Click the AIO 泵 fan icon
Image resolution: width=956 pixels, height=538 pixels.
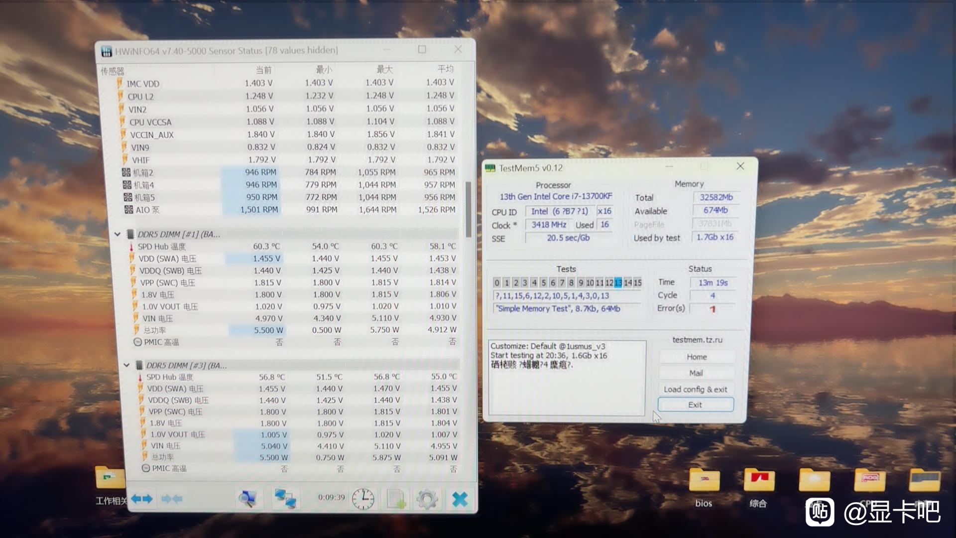129,210
